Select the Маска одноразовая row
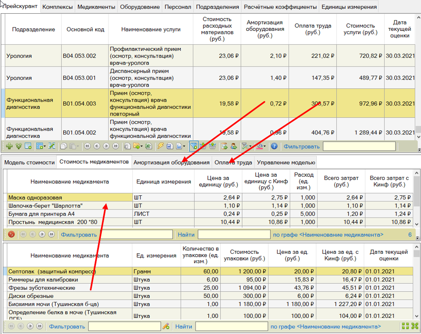Screen dimensions: 421x334 (69, 197)
